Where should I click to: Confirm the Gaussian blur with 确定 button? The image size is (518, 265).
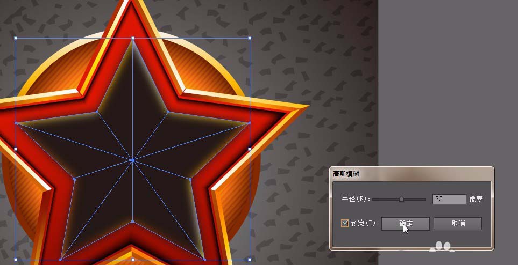406,224
